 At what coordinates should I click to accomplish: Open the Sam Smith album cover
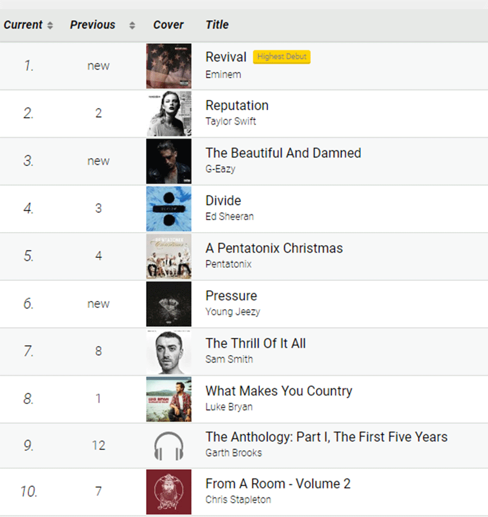click(168, 352)
